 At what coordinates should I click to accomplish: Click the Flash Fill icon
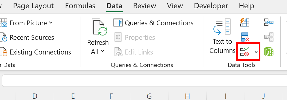tap(245, 22)
